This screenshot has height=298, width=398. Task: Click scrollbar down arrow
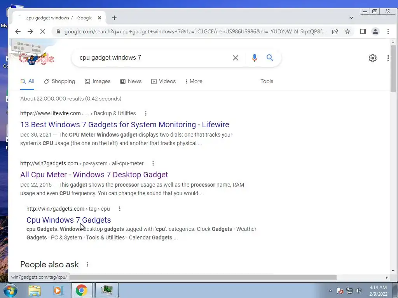pyautogui.click(x=393, y=270)
